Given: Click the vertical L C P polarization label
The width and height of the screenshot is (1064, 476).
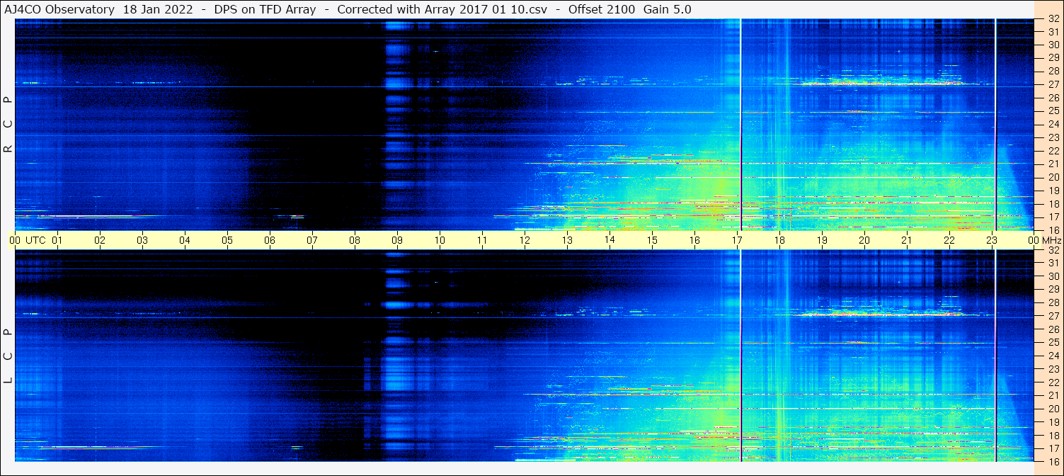Looking at the screenshot, I should tap(8, 356).
